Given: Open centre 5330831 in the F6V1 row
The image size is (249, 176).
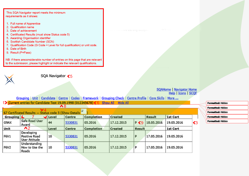Looking at the screenshot, I should coord(72,136).
